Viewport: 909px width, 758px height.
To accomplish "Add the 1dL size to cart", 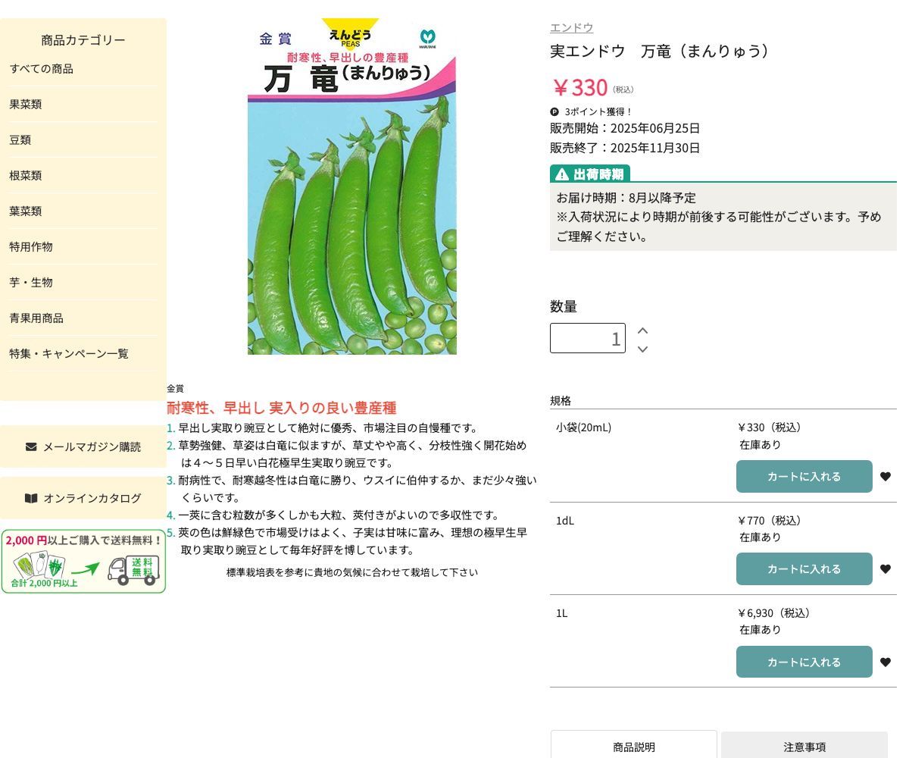I will click(804, 569).
